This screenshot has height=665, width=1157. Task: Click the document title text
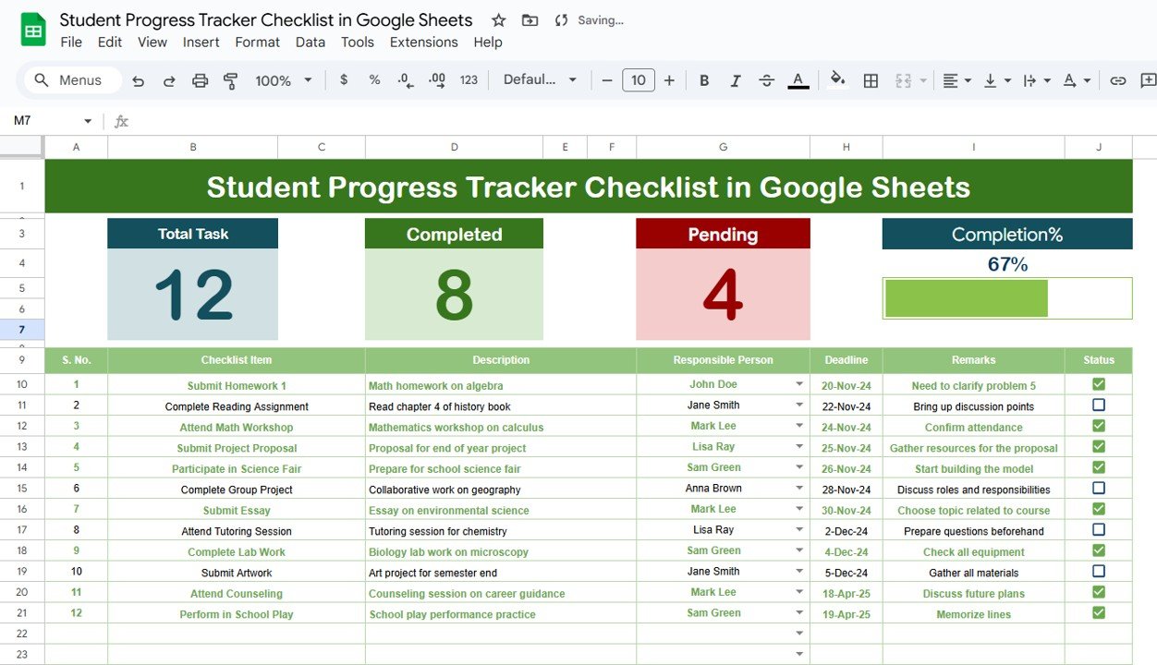point(266,20)
